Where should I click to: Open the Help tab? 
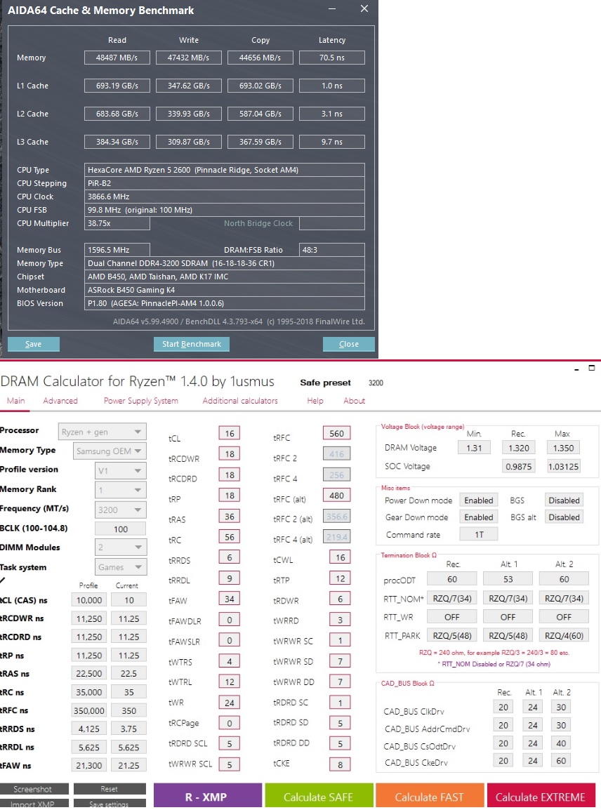pos(315,401)
